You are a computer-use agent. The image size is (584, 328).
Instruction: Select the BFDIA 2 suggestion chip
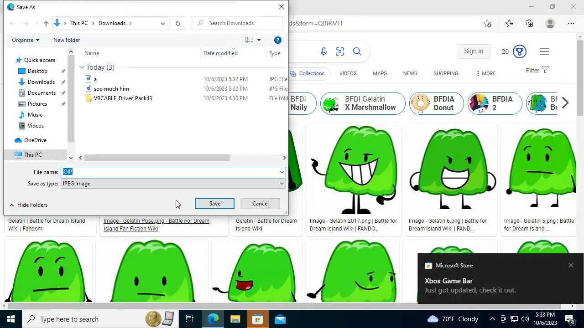[x=495, y=103]
